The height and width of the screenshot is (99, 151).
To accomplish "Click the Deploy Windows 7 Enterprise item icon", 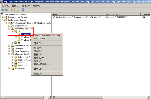I will (54, 17).
